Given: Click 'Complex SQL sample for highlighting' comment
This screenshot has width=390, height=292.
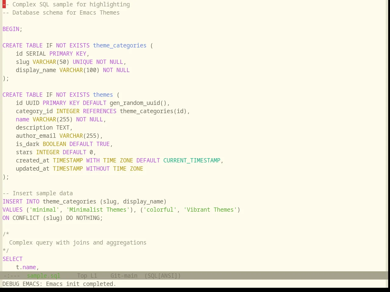Looking at the screenshot, I should [x=66, y=4].
